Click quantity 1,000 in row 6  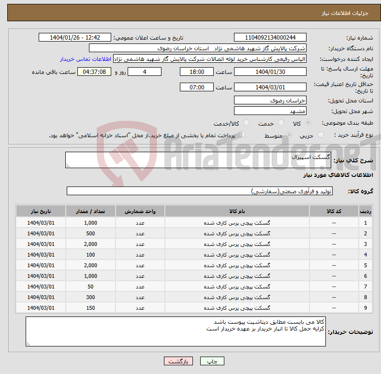(x=90, y=276)
